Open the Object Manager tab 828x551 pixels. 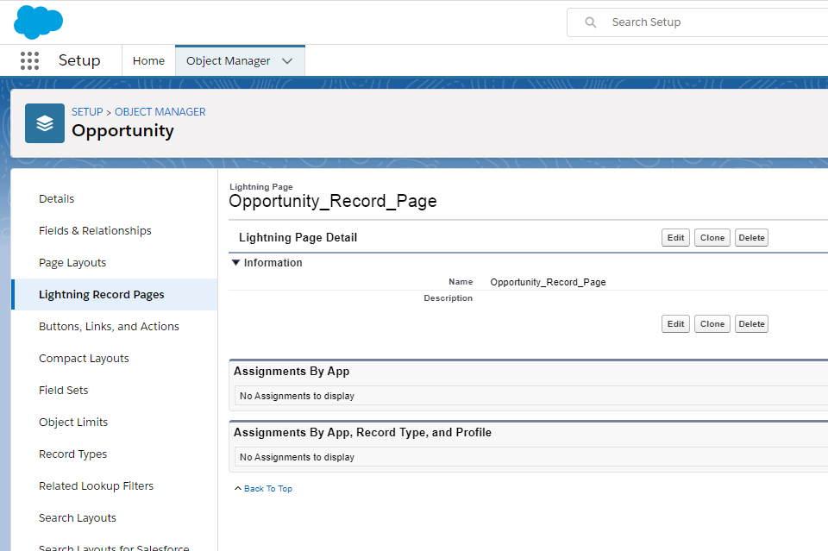(229, 61)
